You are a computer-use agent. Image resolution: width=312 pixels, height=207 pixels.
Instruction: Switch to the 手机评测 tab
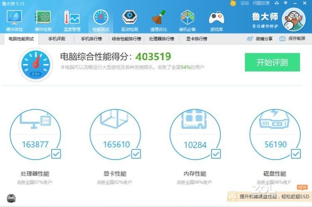click(57, 39)
